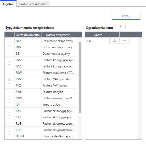Uncheck the FVS Faktura VAT sprzedaż checkbox
The height and width of the screenshot is (144, 146).
point(9,79)
